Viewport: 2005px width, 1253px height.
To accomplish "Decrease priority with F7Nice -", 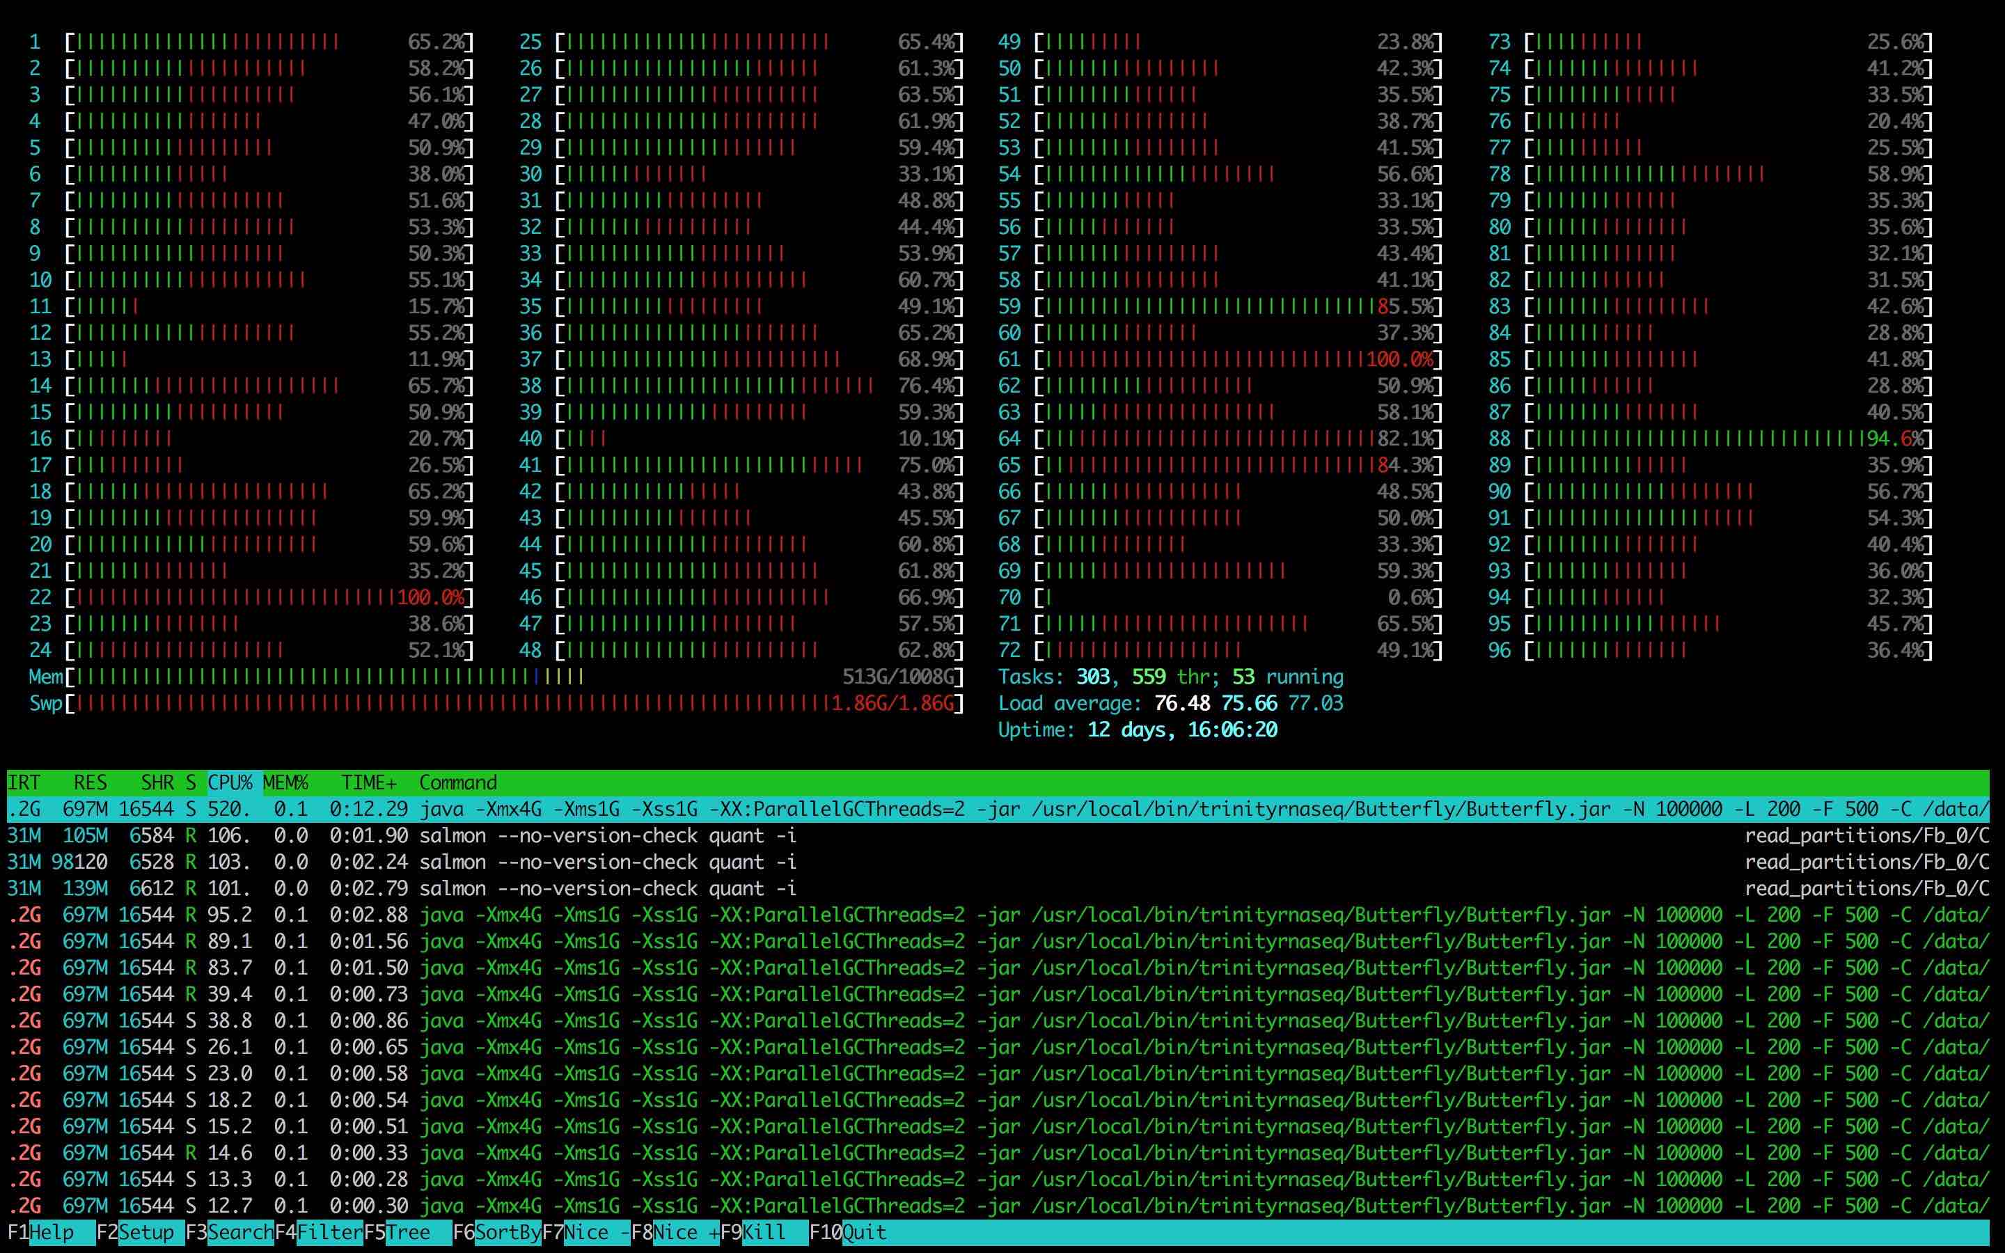I will point(588,1232).
